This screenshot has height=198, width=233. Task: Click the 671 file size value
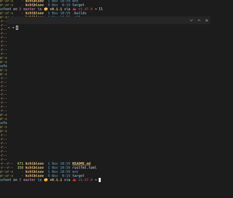click(x=20, y=163)
